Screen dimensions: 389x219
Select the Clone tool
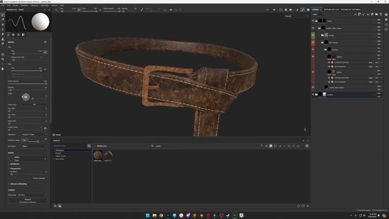tap(2, 39)
